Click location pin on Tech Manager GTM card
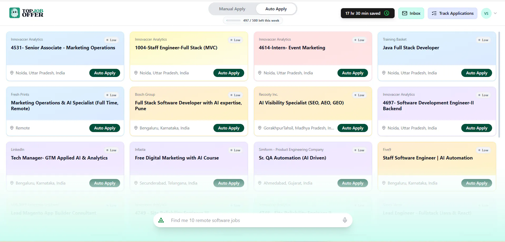505x242 pixels. (12, 183)
